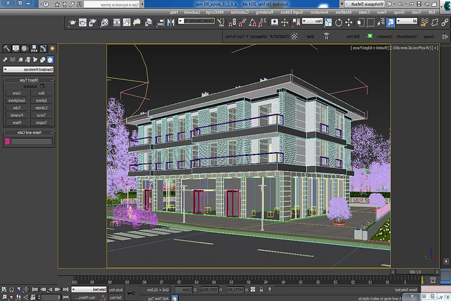Choose the Select and Rotate tool
451x301 pixels.
[x=339, y=22]
